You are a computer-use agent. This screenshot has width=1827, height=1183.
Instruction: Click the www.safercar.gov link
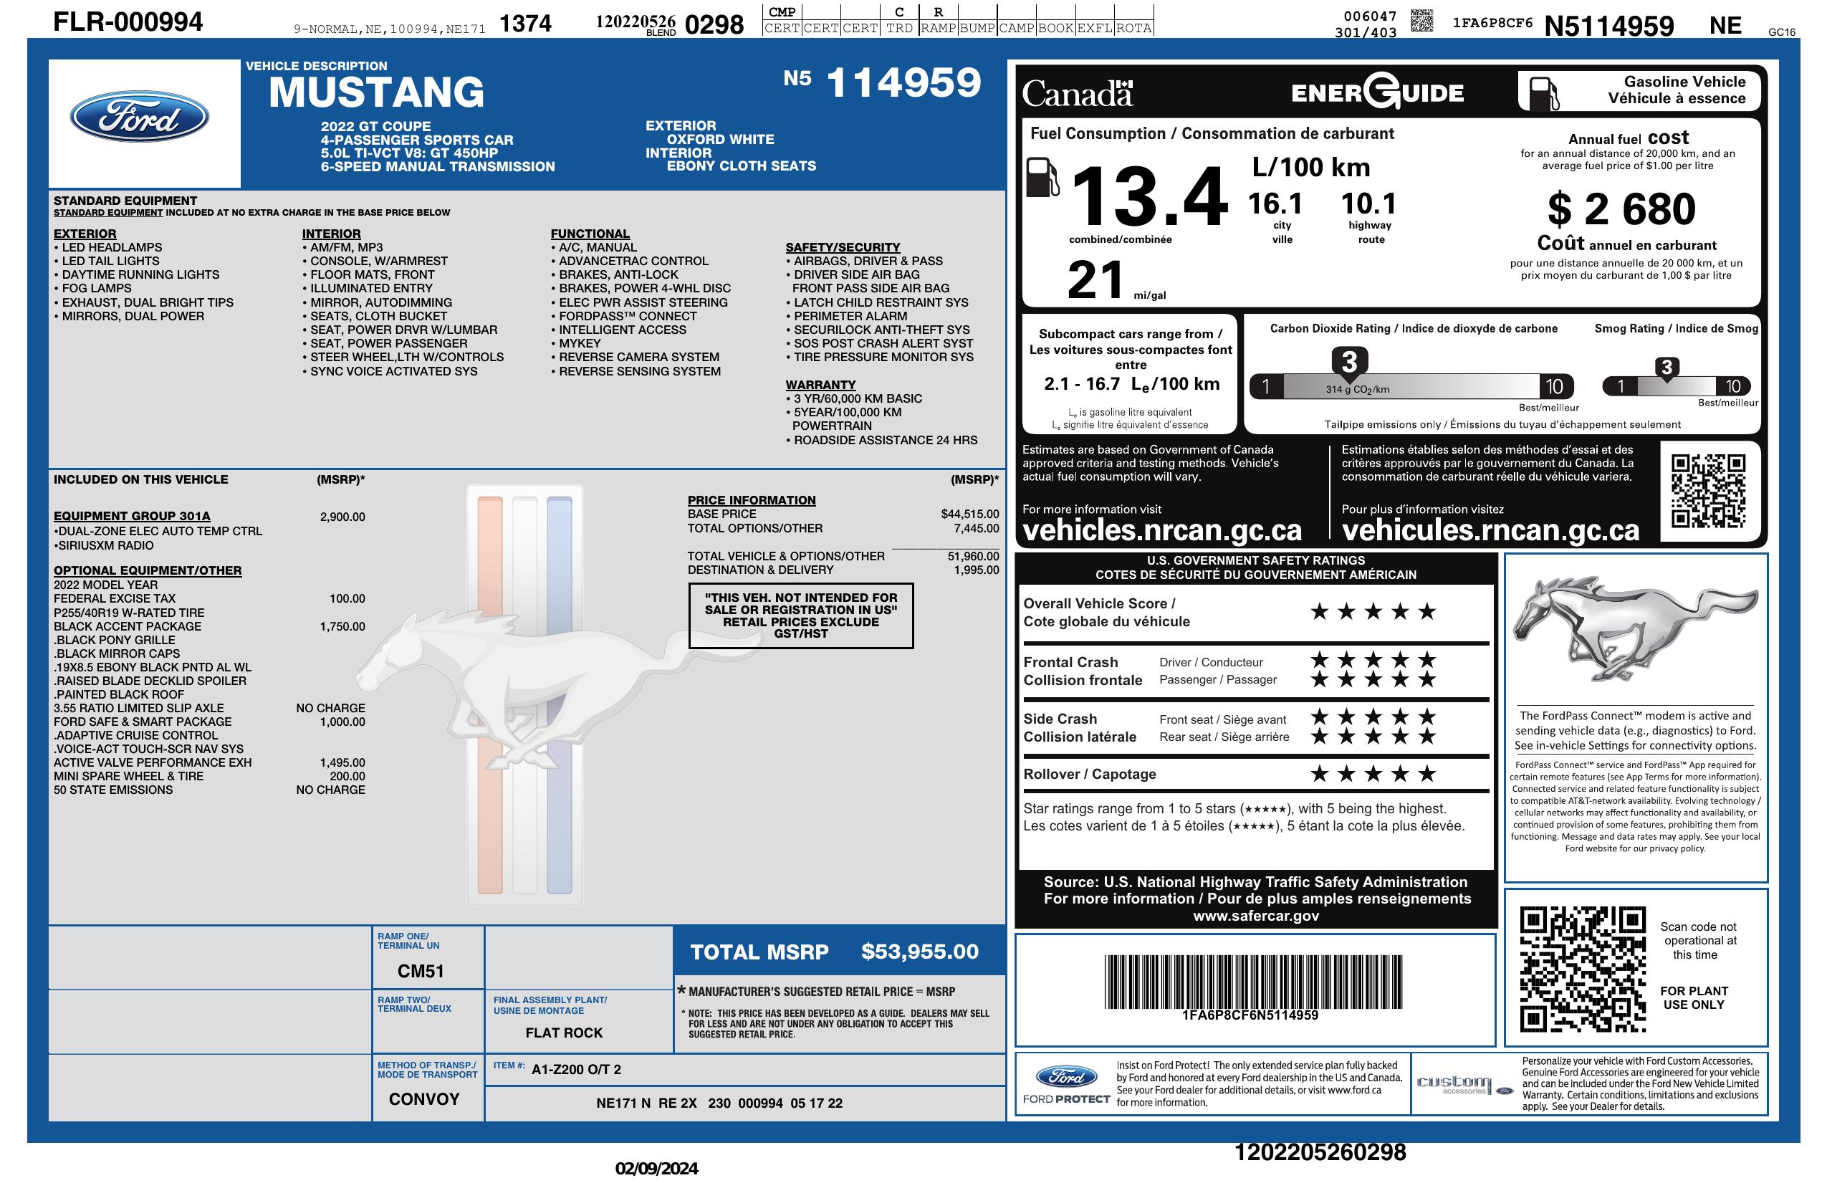pyautogui.click(x=1256, y=916)
